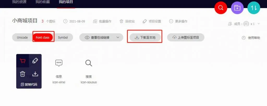Click the edit pencil icon on hover card
The image size is (267, 106).
tap(35, 61)
